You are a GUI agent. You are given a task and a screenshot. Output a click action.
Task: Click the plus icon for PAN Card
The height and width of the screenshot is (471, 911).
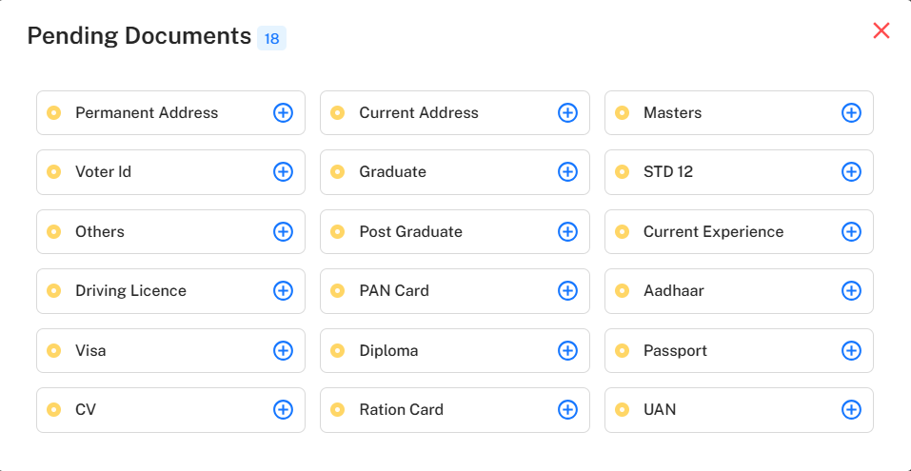[567, 291]
